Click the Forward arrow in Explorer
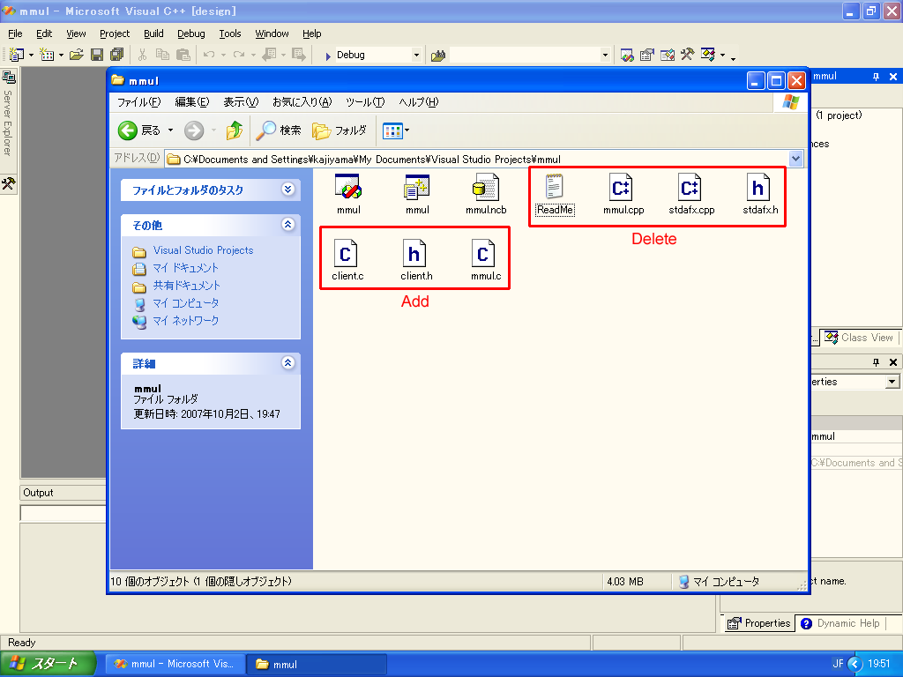This screenshot has width=903, height=677. (x=194, y=130)
